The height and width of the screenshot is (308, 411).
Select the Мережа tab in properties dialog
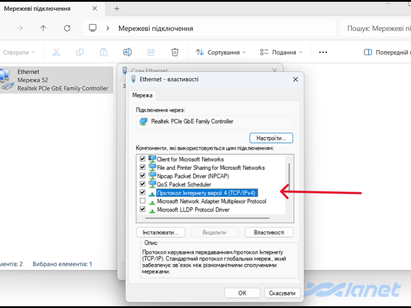tap(142, 95)
